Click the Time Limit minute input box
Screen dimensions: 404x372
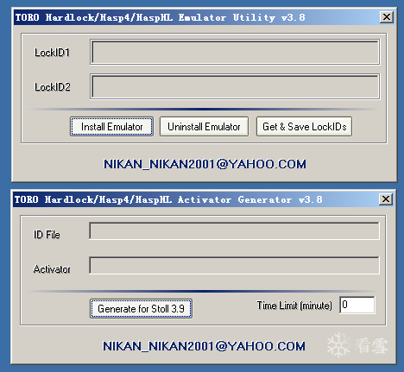357,305
